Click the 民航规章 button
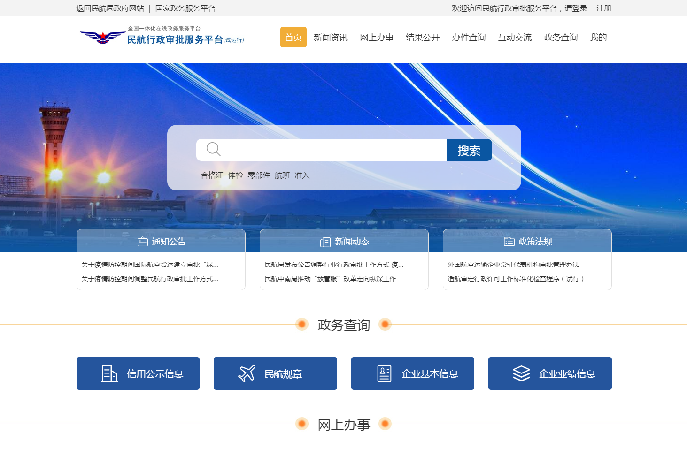 [275, 373]
